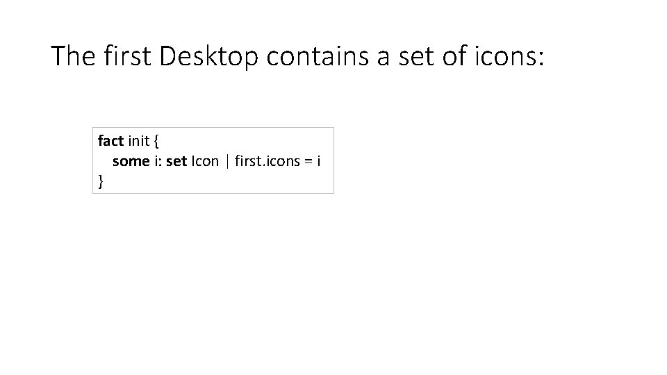
Task: Click "Icon" in the code snippet
Action: [205, 162]
